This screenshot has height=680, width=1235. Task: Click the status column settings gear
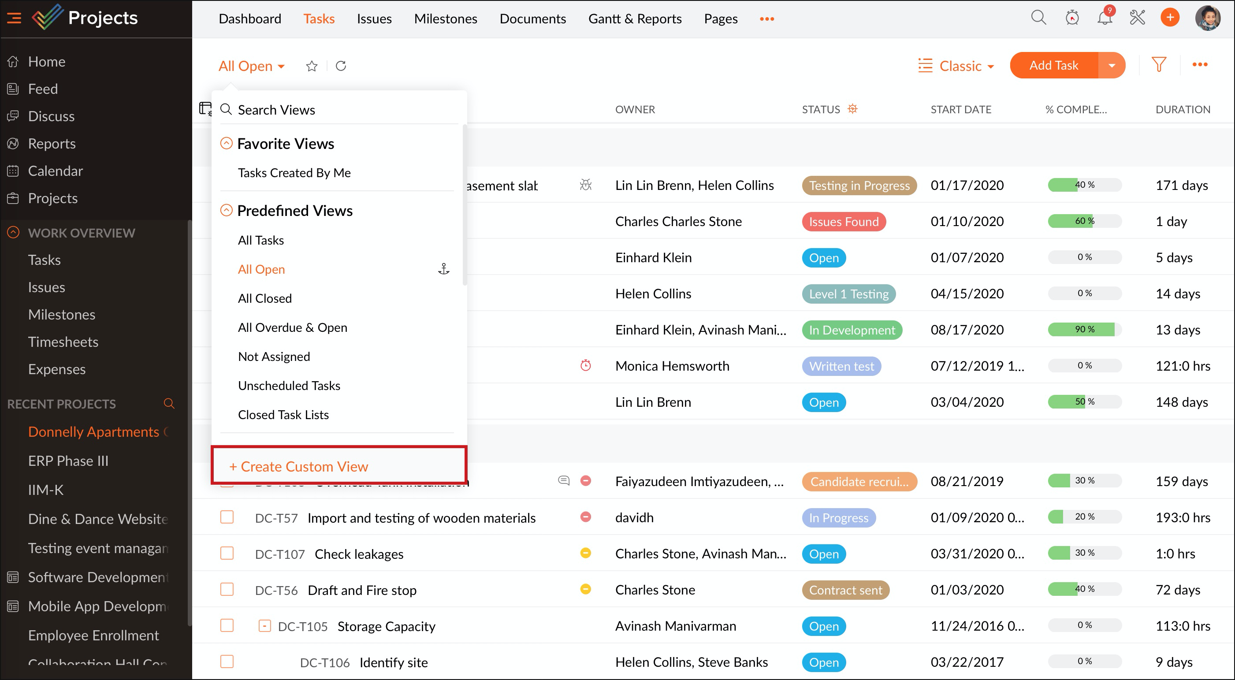pos(852,109)
